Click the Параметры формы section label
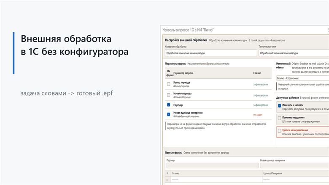This screenshot has width=329, height=185. click(175, 64)
